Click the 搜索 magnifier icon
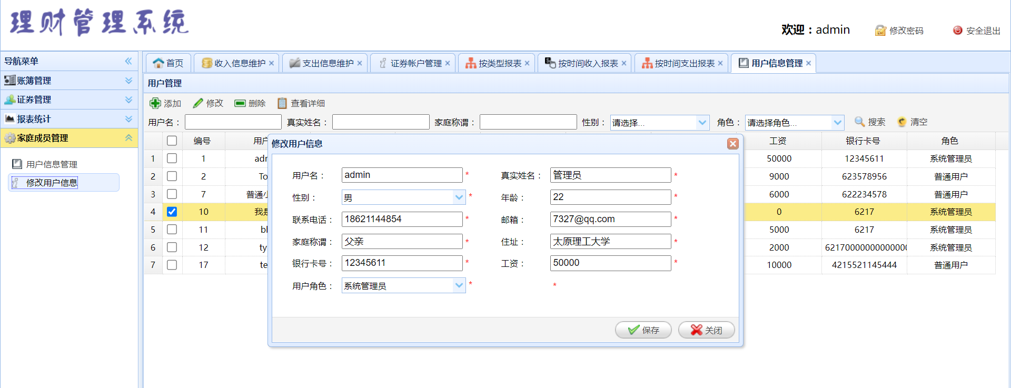The image size is (1011, 388). pos(859,122)
